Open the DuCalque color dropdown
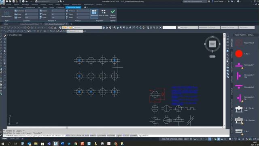Viewport: 259px width, 146px height. pyautogui.click(x=187, y=28)
